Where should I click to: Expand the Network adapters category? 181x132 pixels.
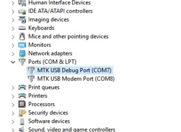[x=13, y=53]
